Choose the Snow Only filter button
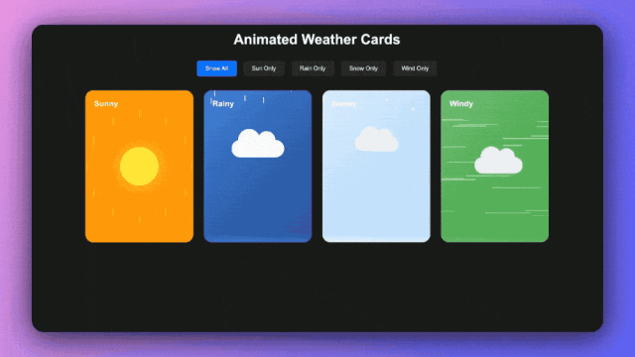Image resolution: width=635 pixels, height=357 pixels. (x=363, y=68)
